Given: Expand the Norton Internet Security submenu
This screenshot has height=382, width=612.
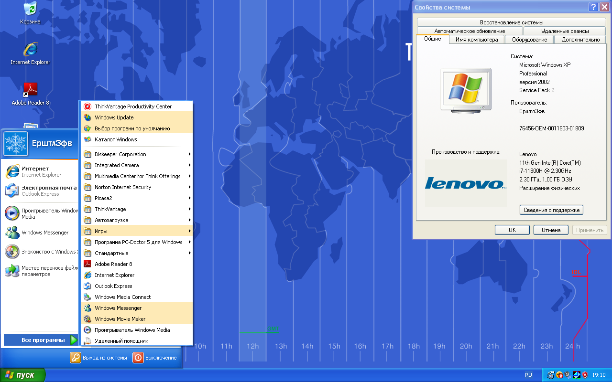Looking at the screenshot, I should (136, 187).
